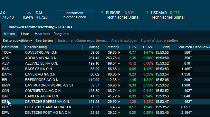The height and width of the screenshot is (117, 210).
Task: Open the Kette auswählen dropdown
Action: (x=17, y=40)
